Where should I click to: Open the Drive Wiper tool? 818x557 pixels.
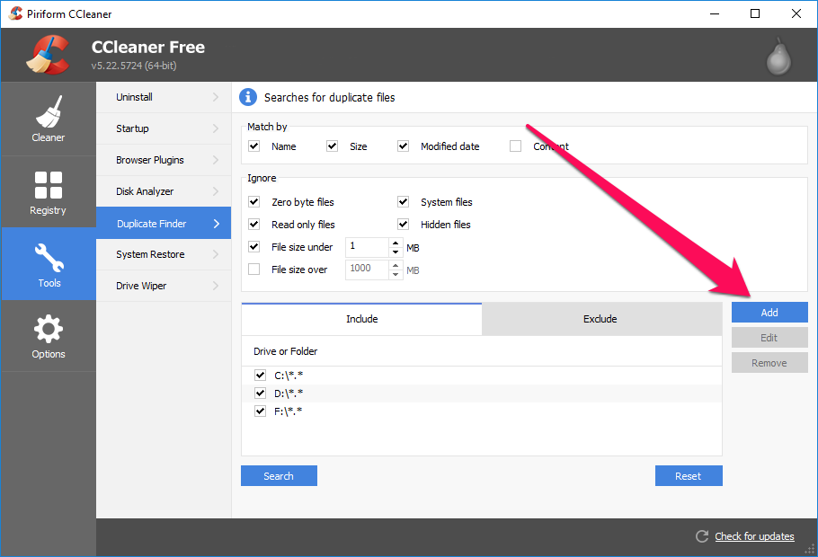[x=164, y=286]
